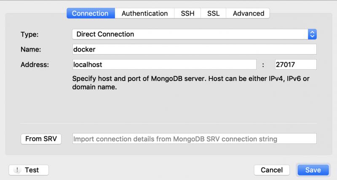Viewport: 337px width, 180px height.
Task: Click the Address label
Action: (x=35, y=65)
